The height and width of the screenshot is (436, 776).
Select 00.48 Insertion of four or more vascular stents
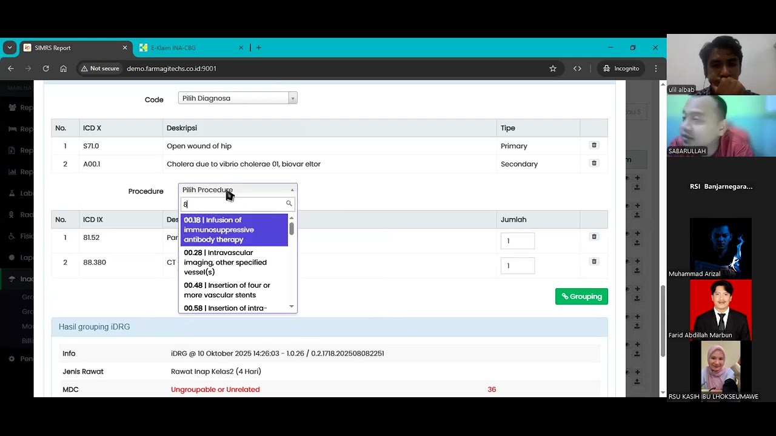point(233,290)
